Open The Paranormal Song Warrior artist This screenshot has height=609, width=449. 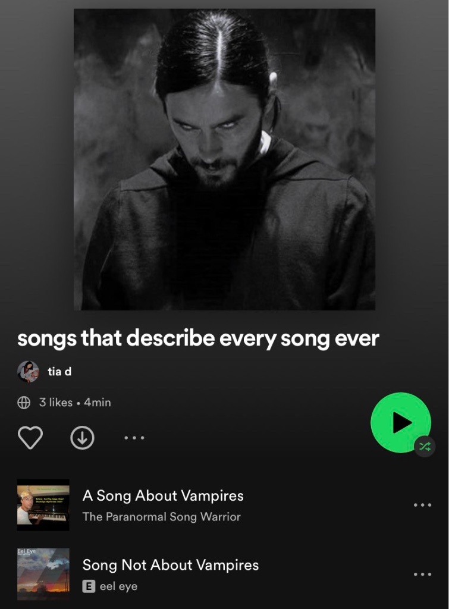162,517
